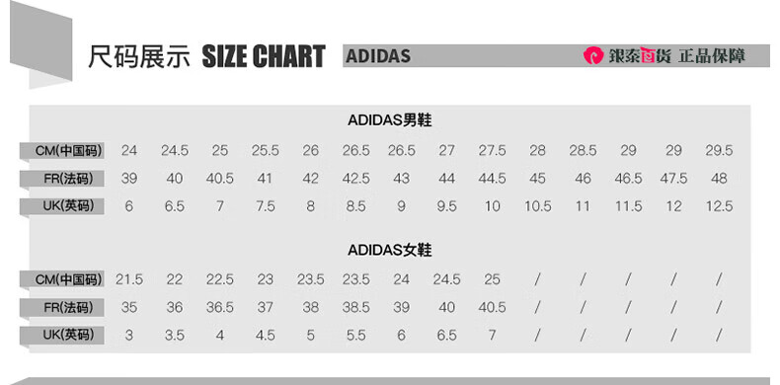Select the ADIDAS女鞋 section heading
This screenshot has height=385, width=780.
coord(389,250)
